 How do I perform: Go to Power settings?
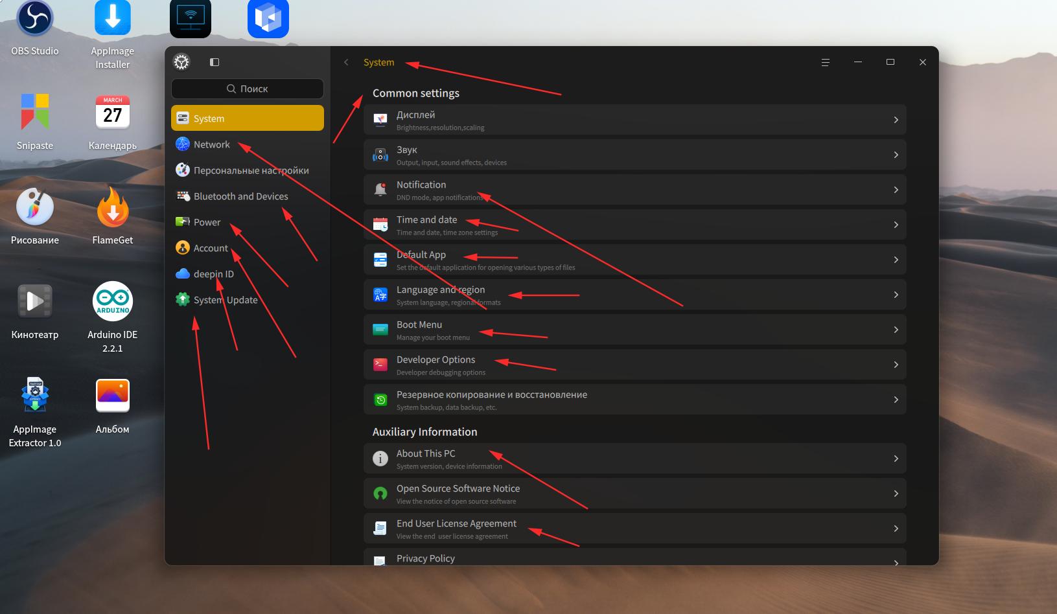point(248,222)
